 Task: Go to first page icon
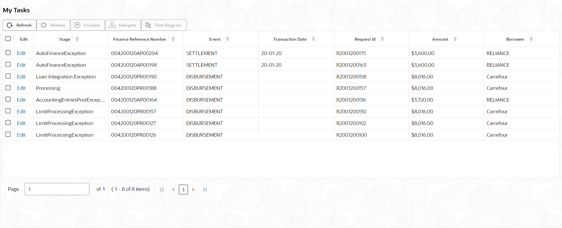click(162, 190)
